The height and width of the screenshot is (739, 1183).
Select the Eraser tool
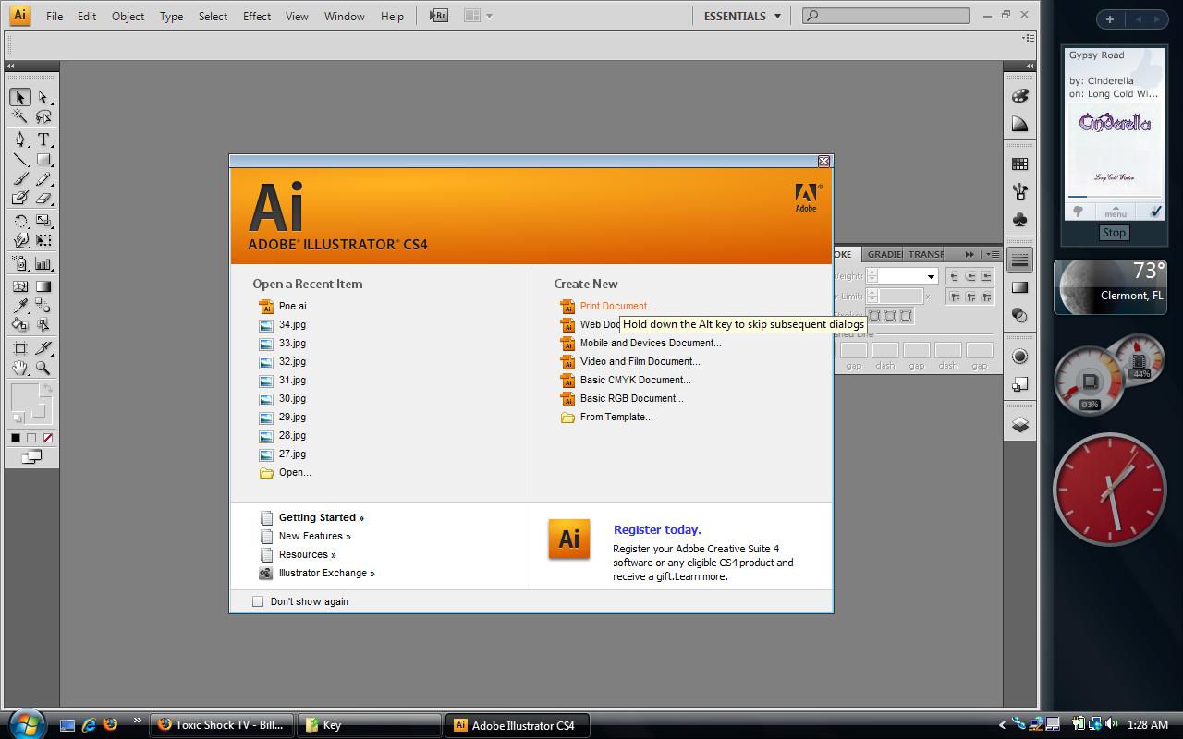(x=43, y=198)
